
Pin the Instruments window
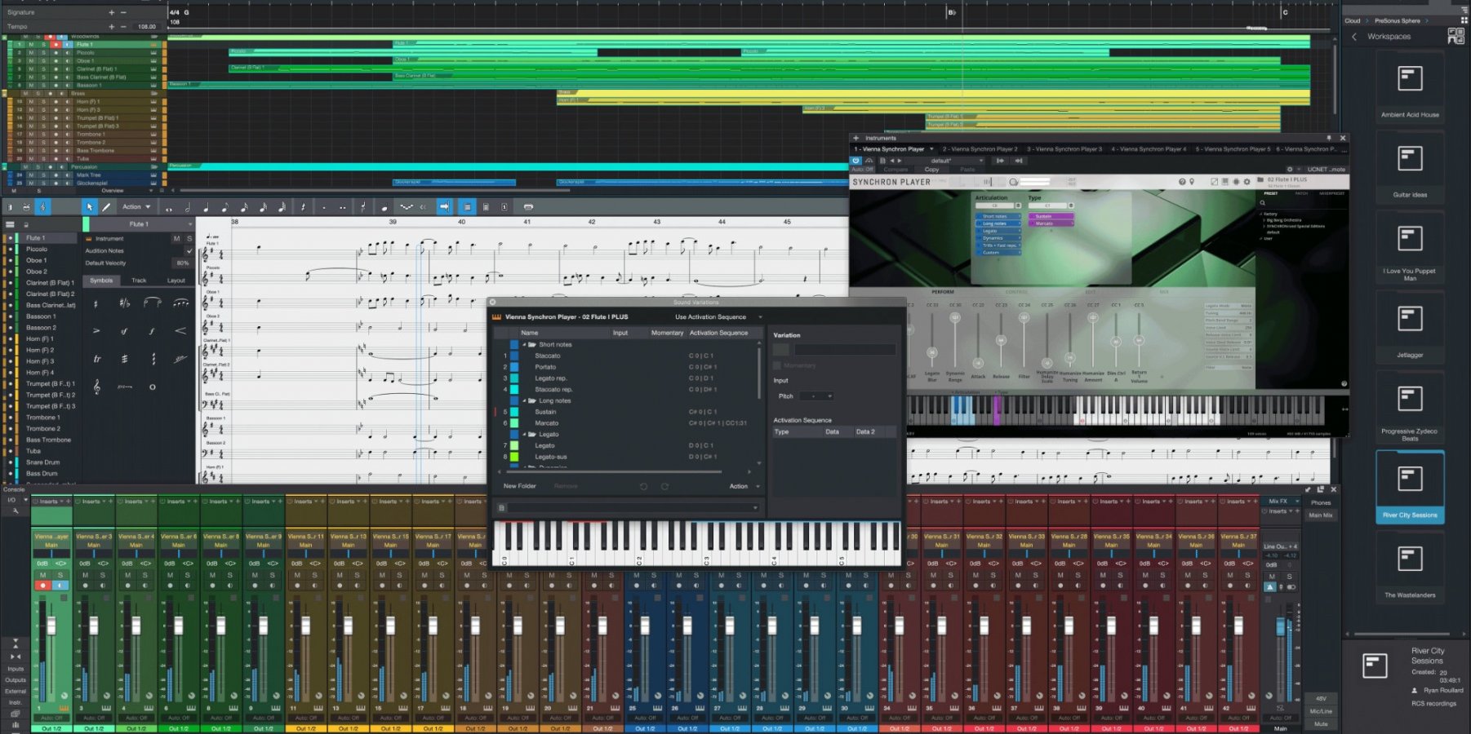click(x=1330, y=138)
